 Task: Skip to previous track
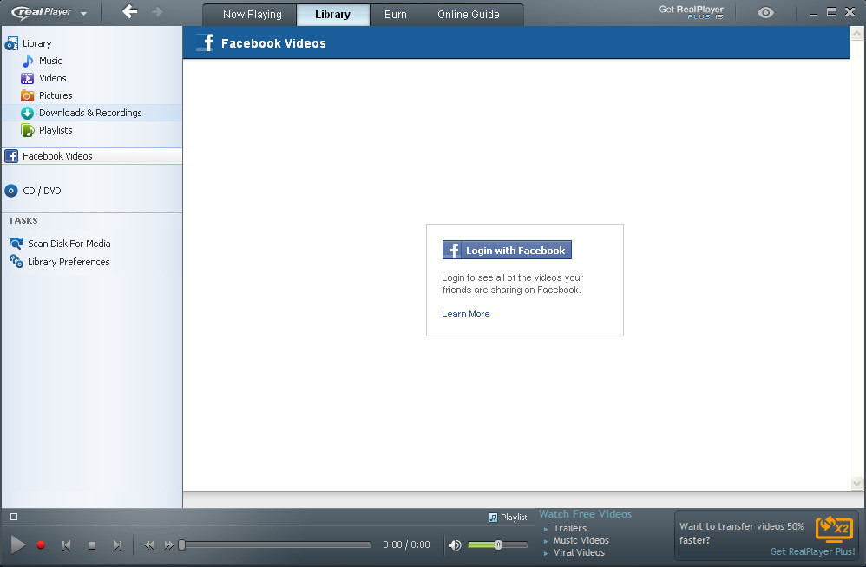click(66, 545)
